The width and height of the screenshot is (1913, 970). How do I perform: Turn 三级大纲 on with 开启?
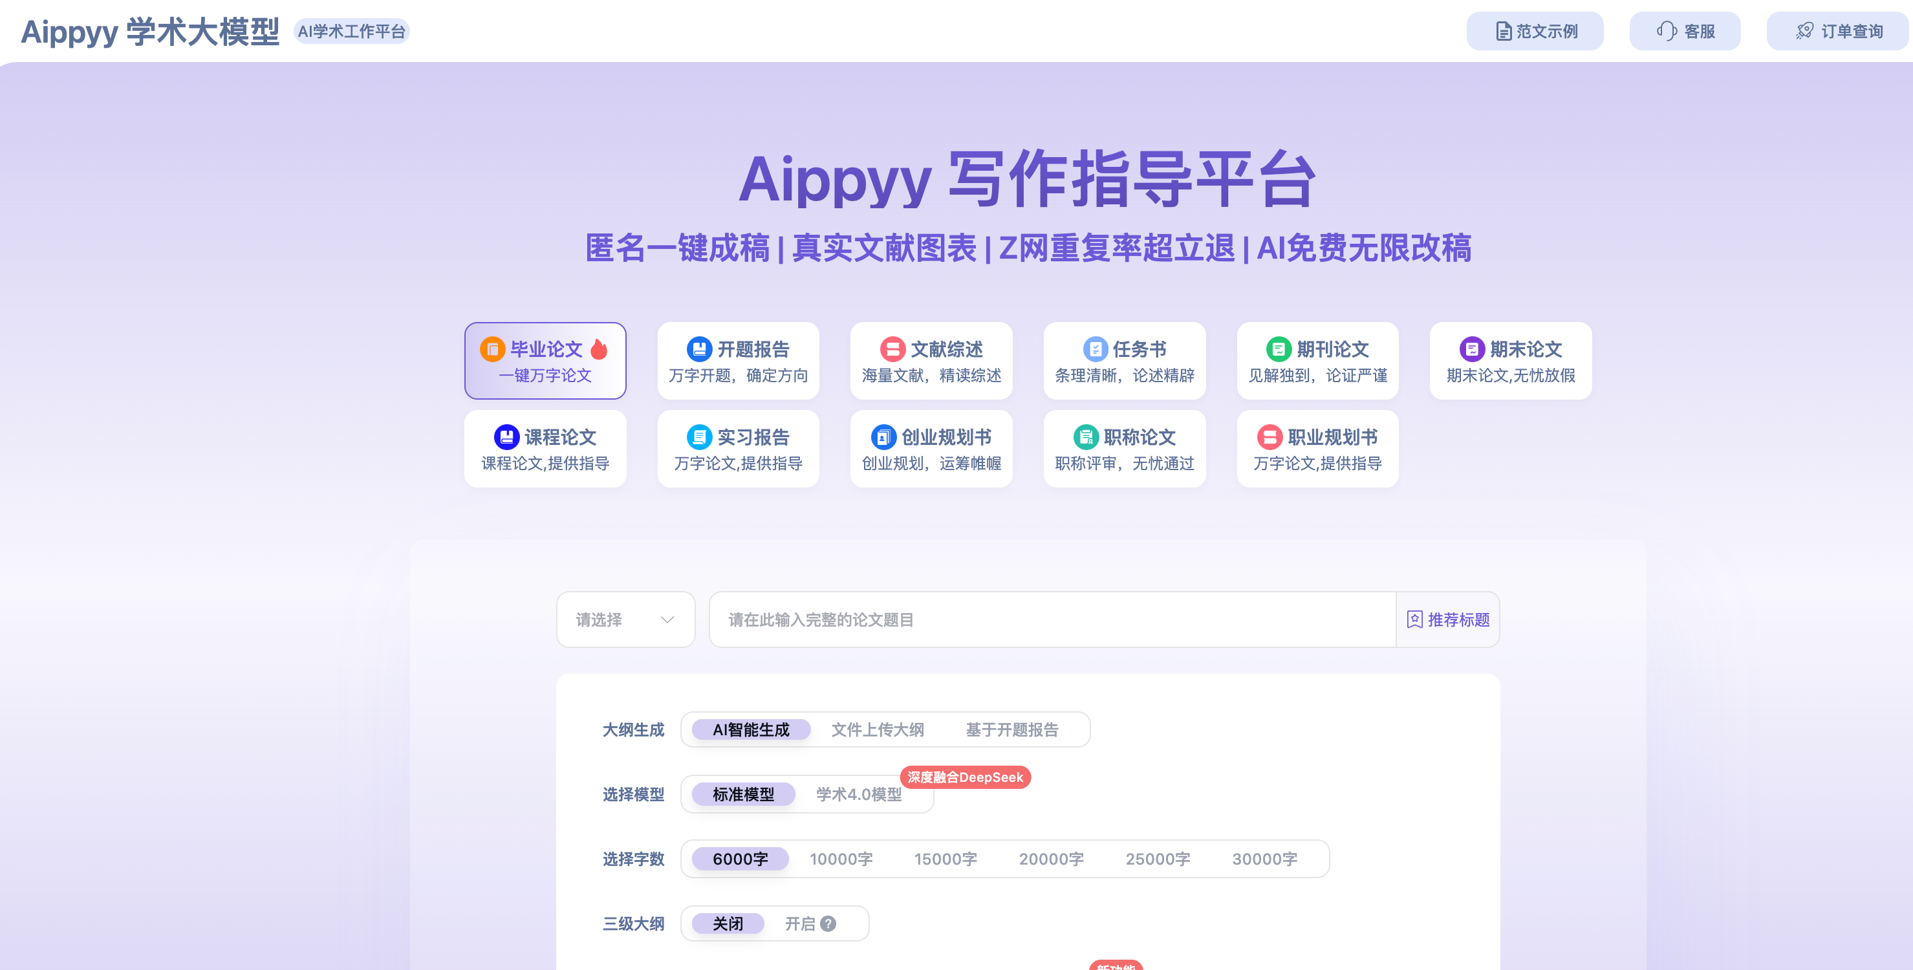pos(800,923)
